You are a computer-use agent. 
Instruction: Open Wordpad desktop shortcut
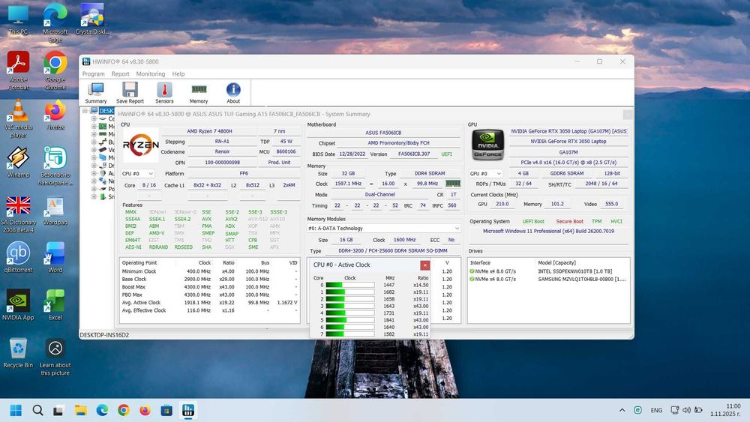point(55,210)
